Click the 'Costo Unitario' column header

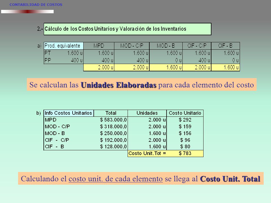[185, 113]
